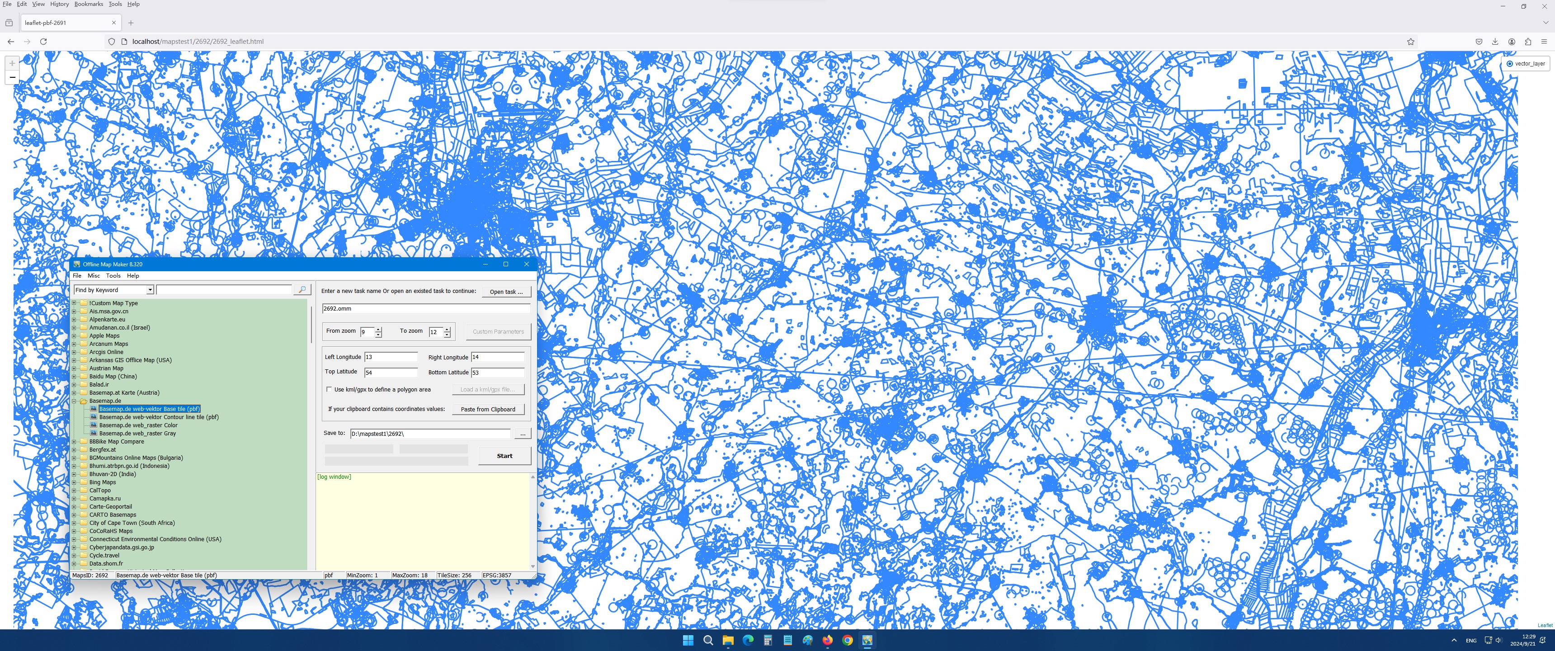Image resolution: width=1555 pixels, height=651 pixels.
Task: Click the Save to path field
Action: tap(430, 434)
